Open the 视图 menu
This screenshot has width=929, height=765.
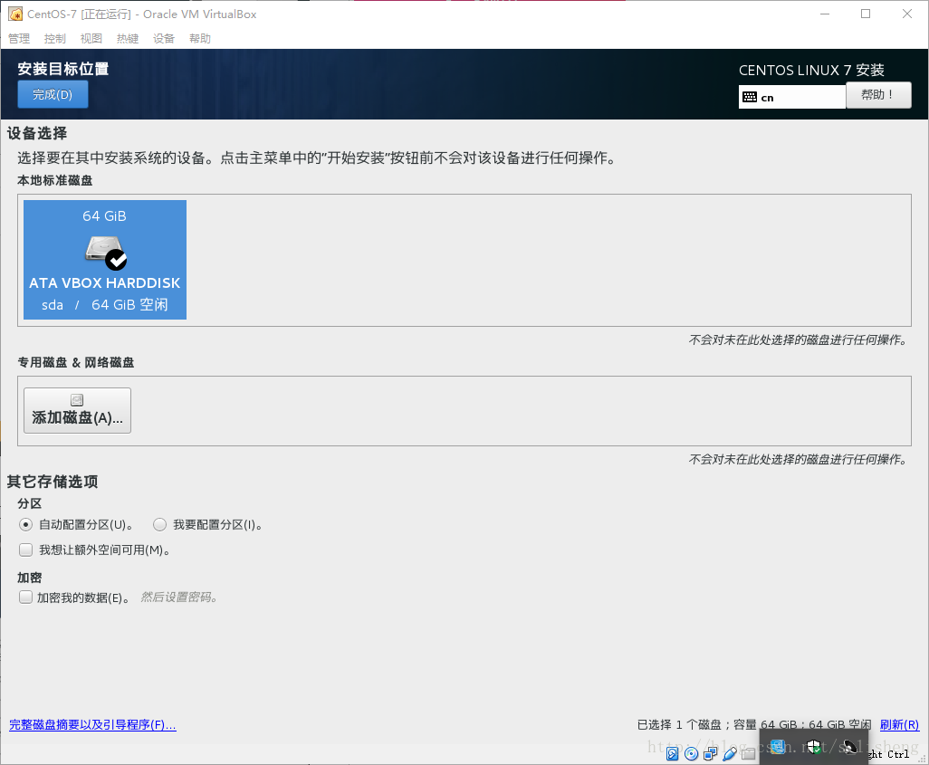(91, 39)
